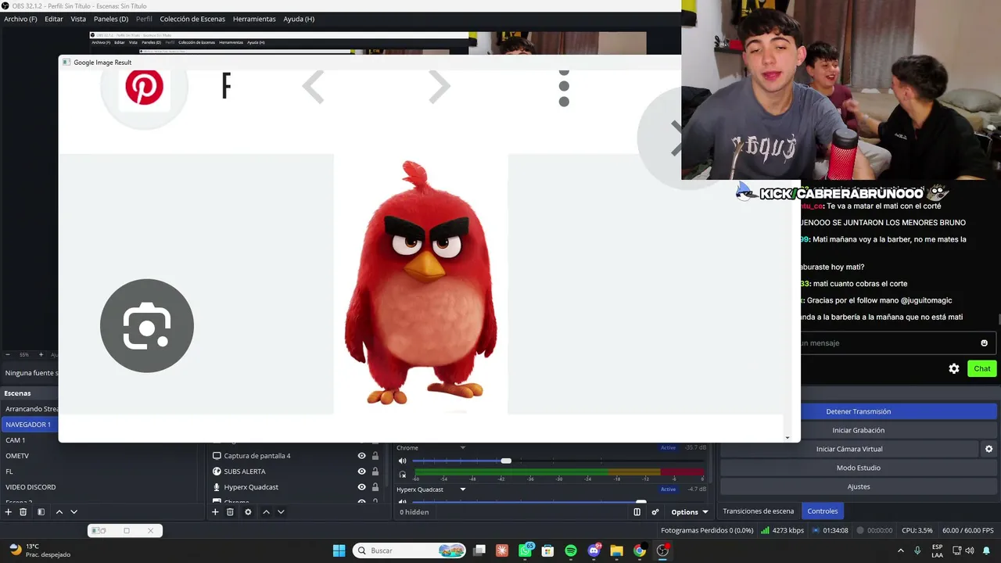Go to next image with right chevron
The width and height of the screenshot is (1001, 563).
point(439,87)
